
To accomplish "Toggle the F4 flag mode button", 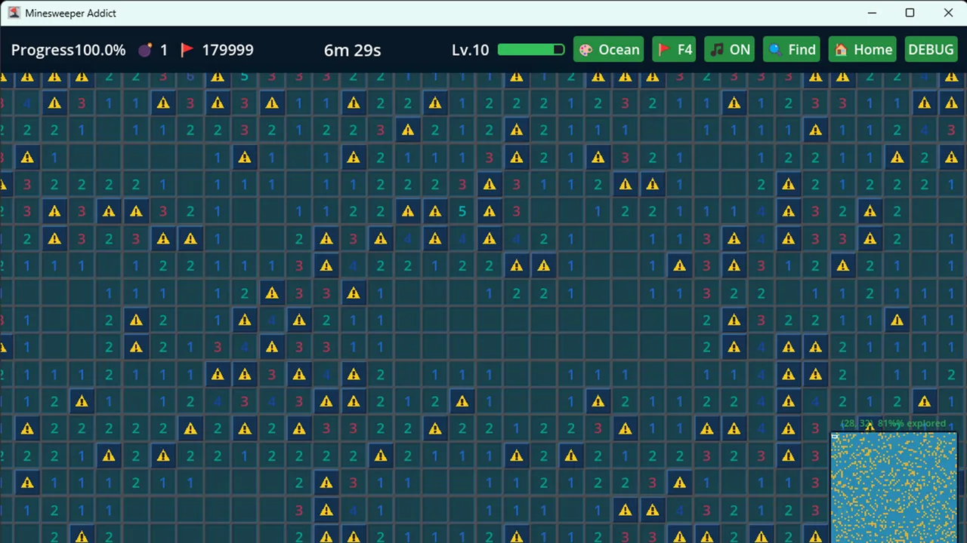I will coord(675,50).
